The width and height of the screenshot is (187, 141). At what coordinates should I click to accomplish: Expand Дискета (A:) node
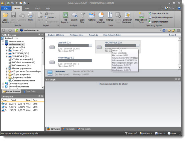click(7, 48)
